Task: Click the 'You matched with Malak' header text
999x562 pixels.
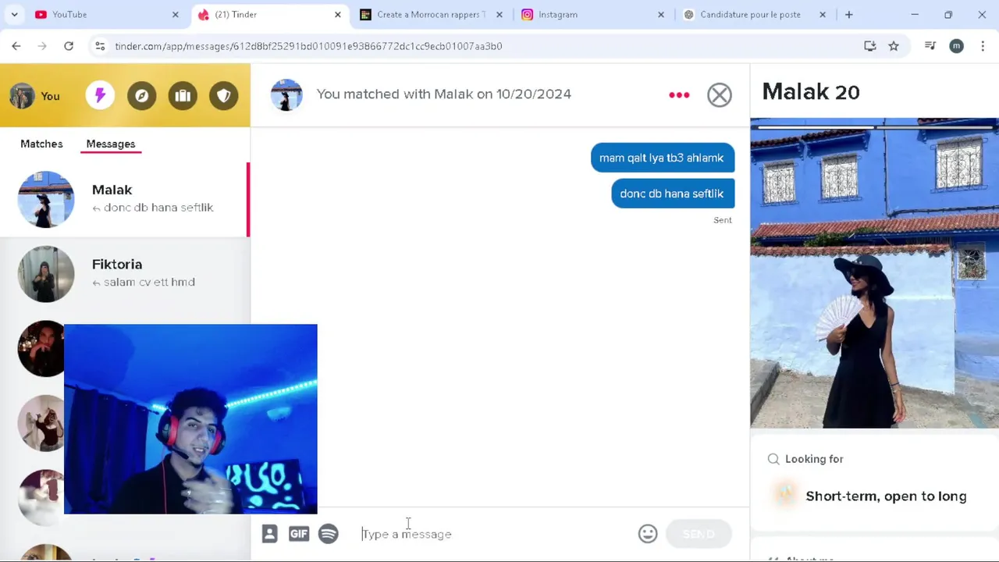Action: (443, 94)
